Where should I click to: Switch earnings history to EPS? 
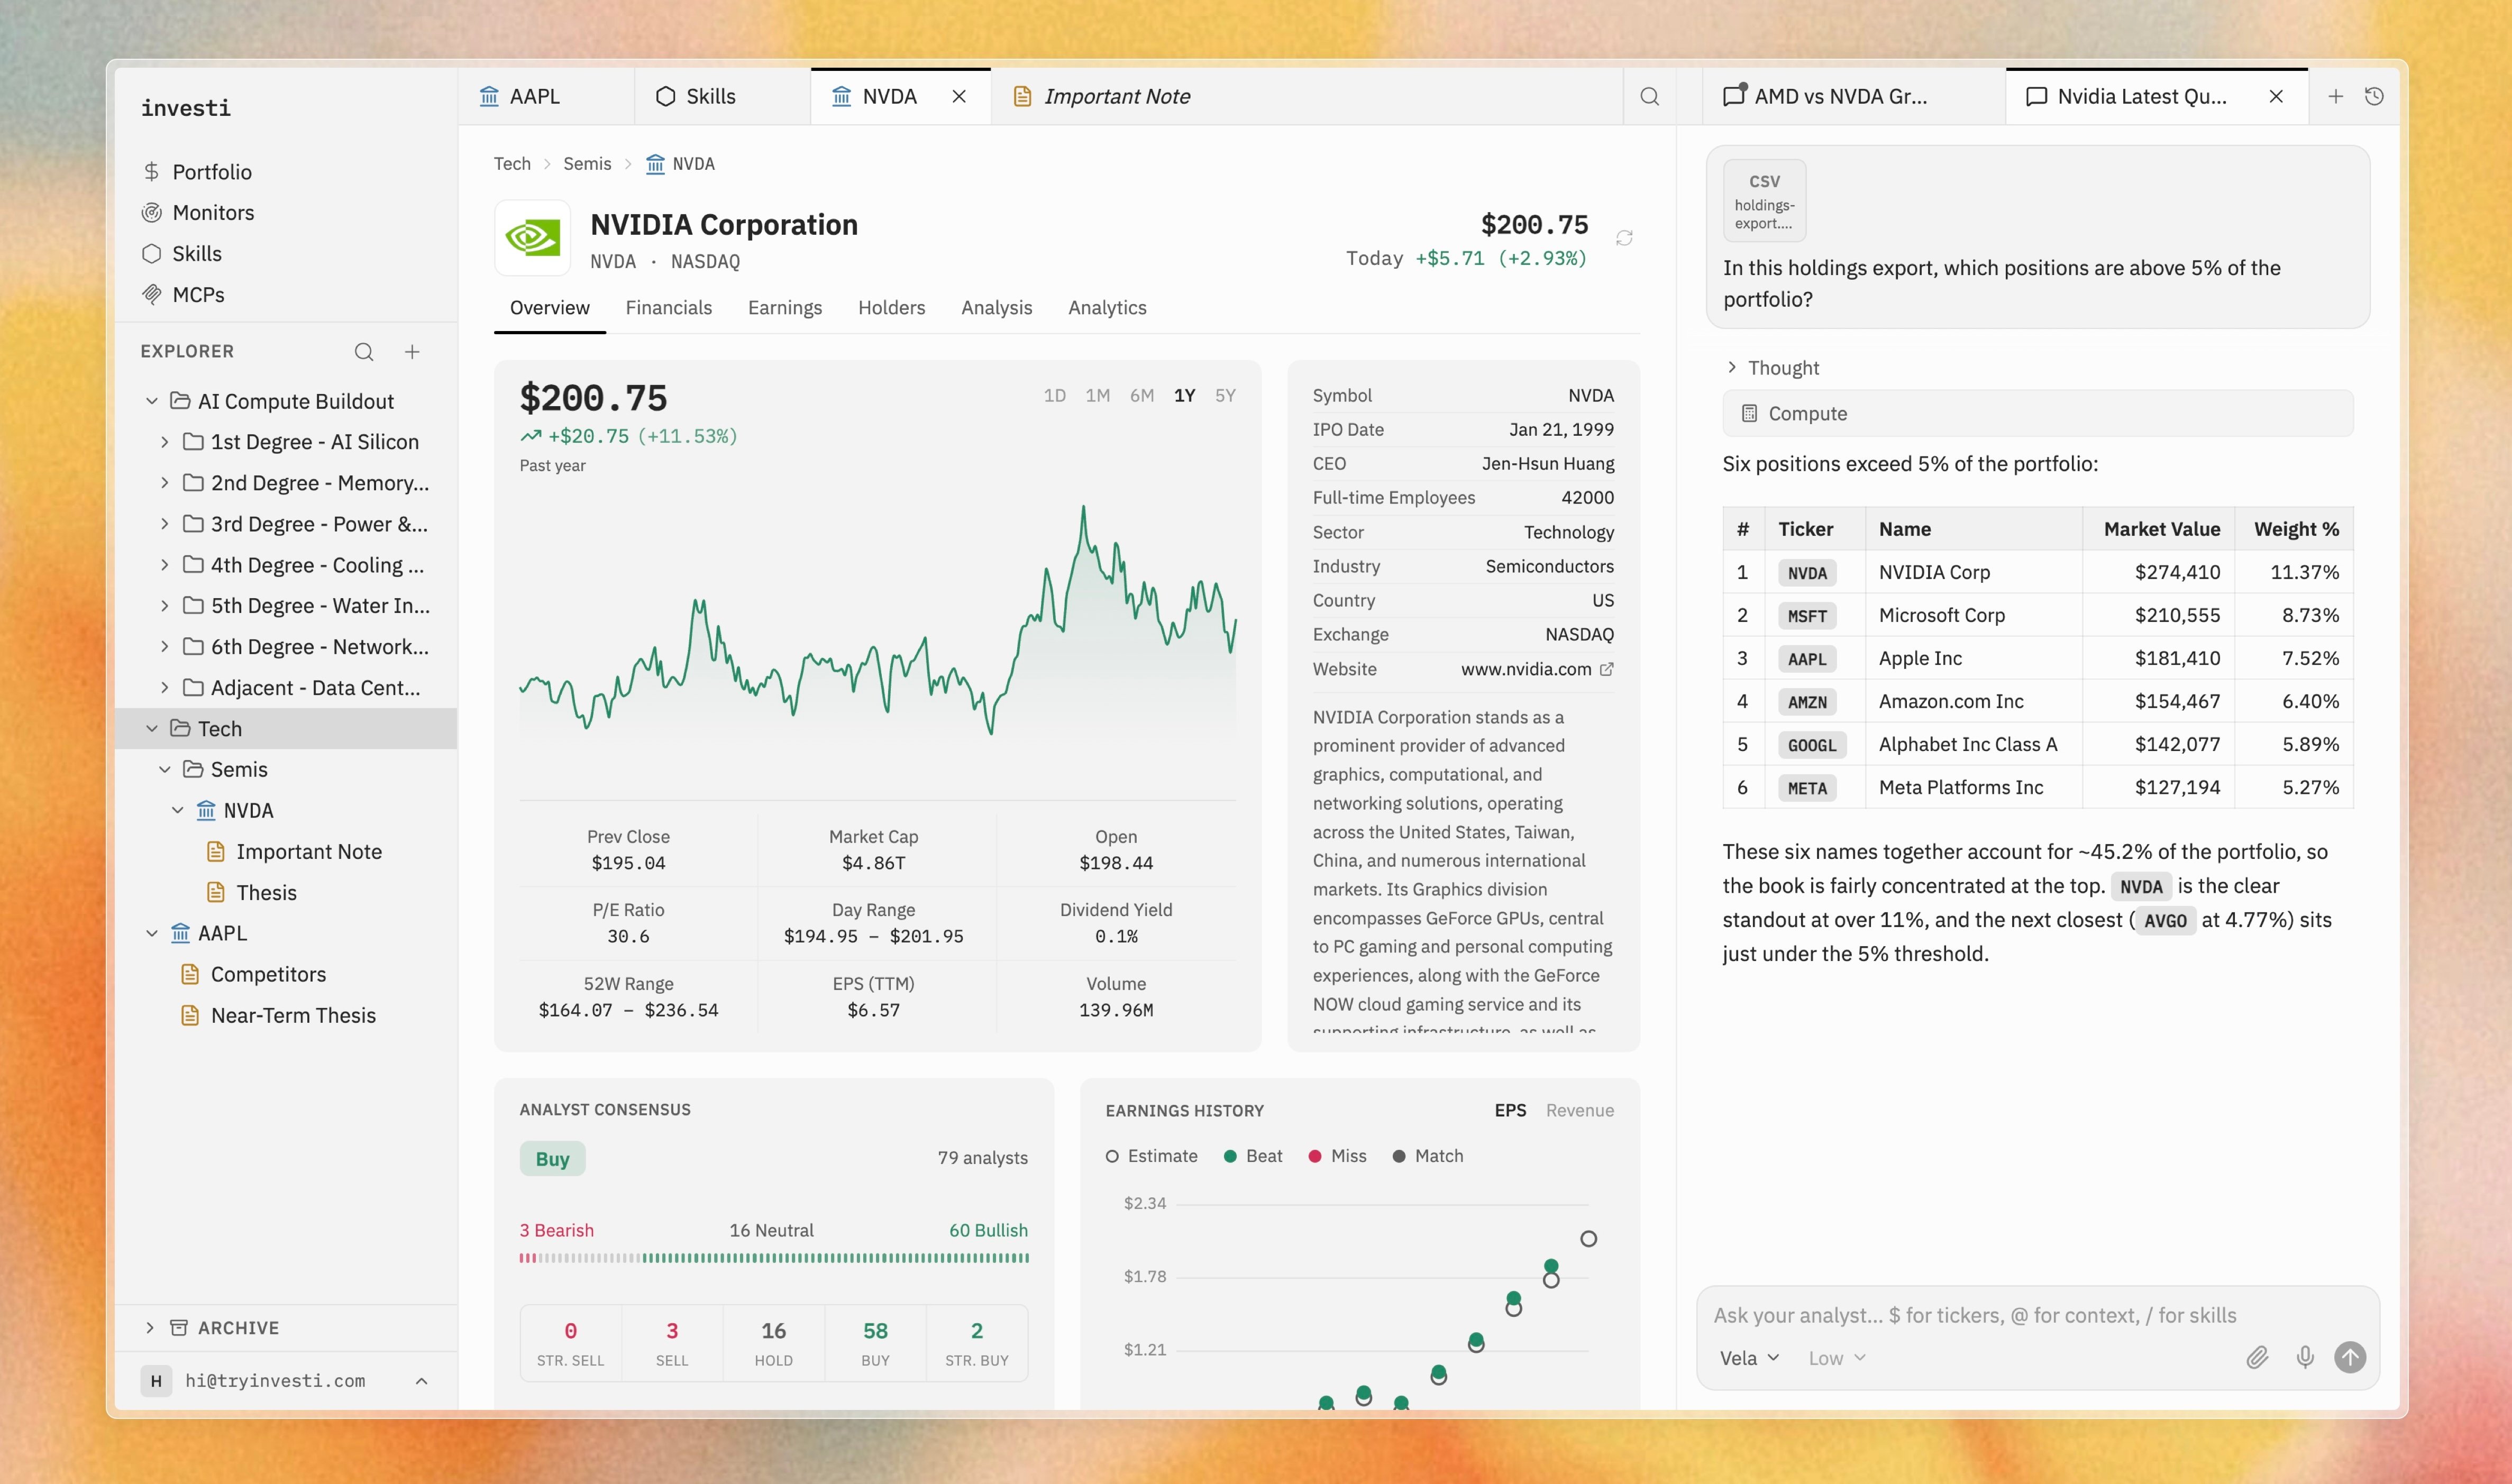click(1511, 1111)
